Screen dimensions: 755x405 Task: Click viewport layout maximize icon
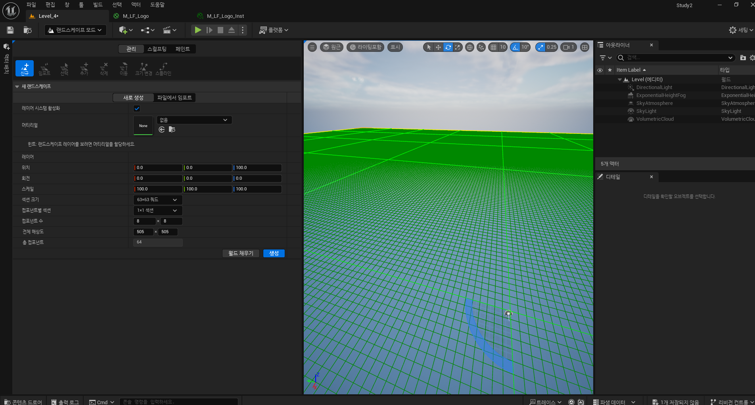584,47
